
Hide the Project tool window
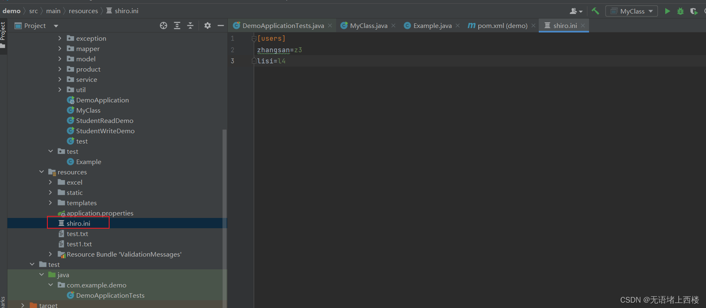pos(221,25)
